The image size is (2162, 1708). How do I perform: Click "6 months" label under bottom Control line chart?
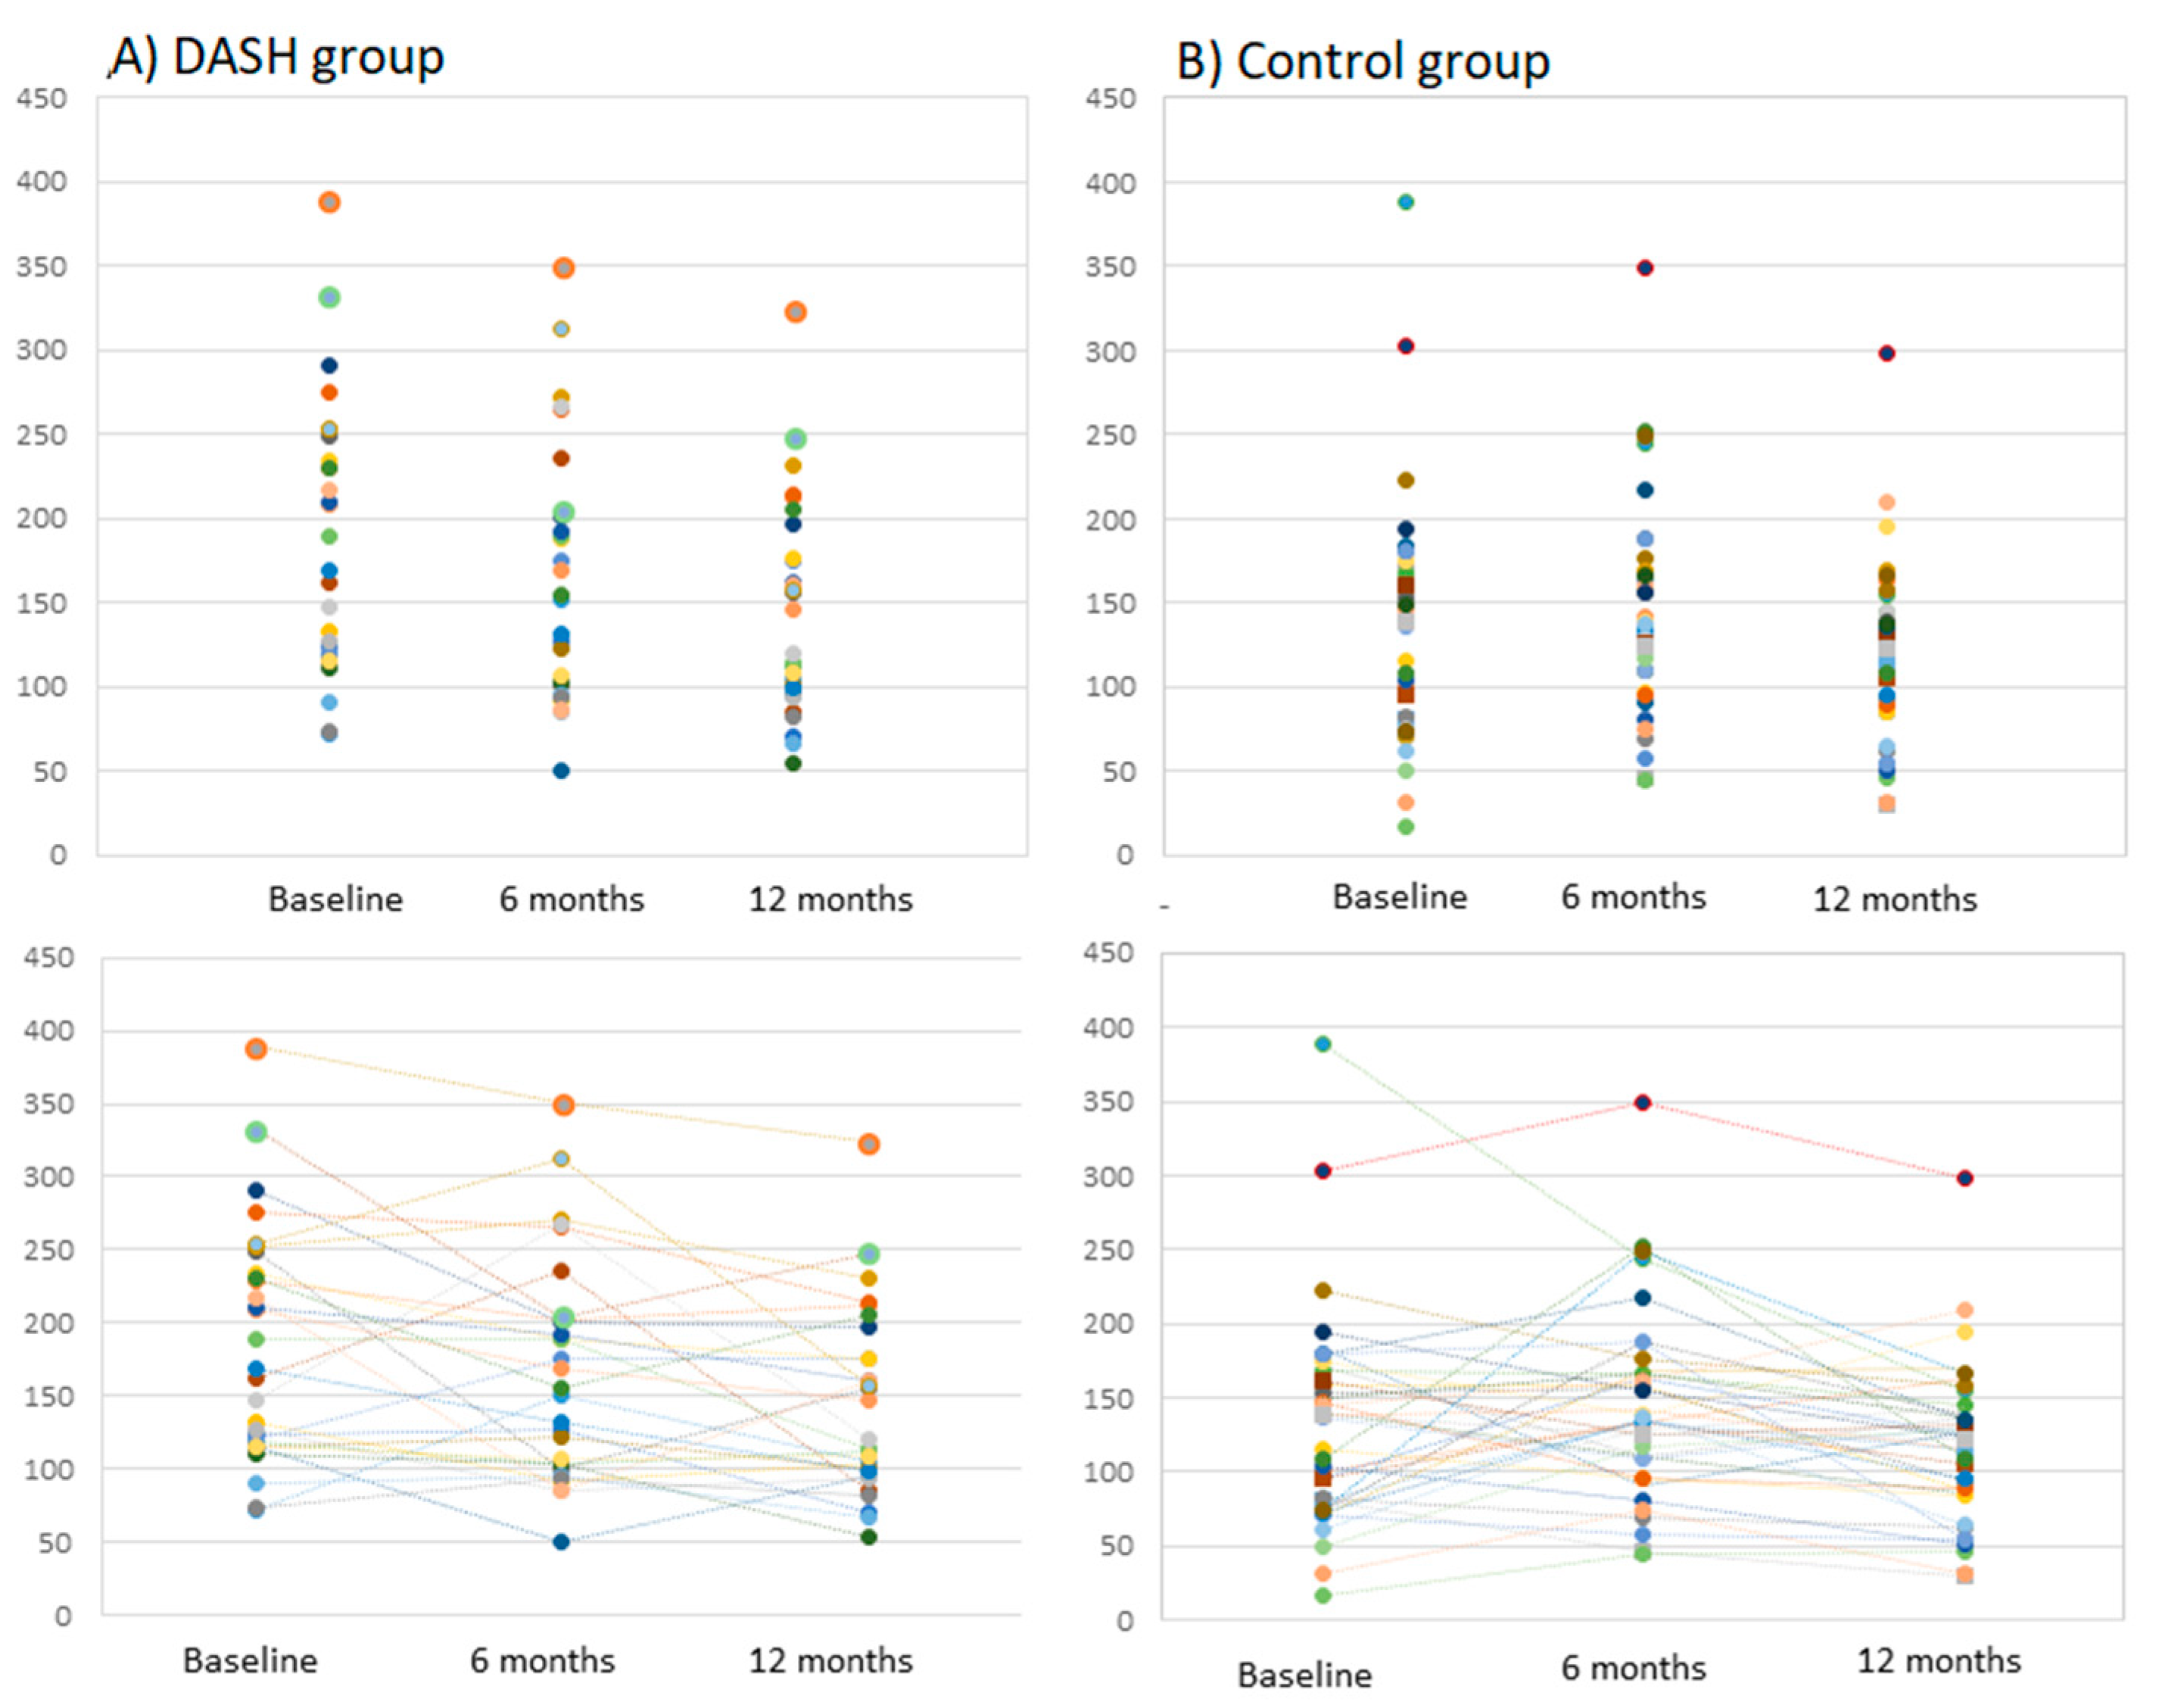1633,1667
